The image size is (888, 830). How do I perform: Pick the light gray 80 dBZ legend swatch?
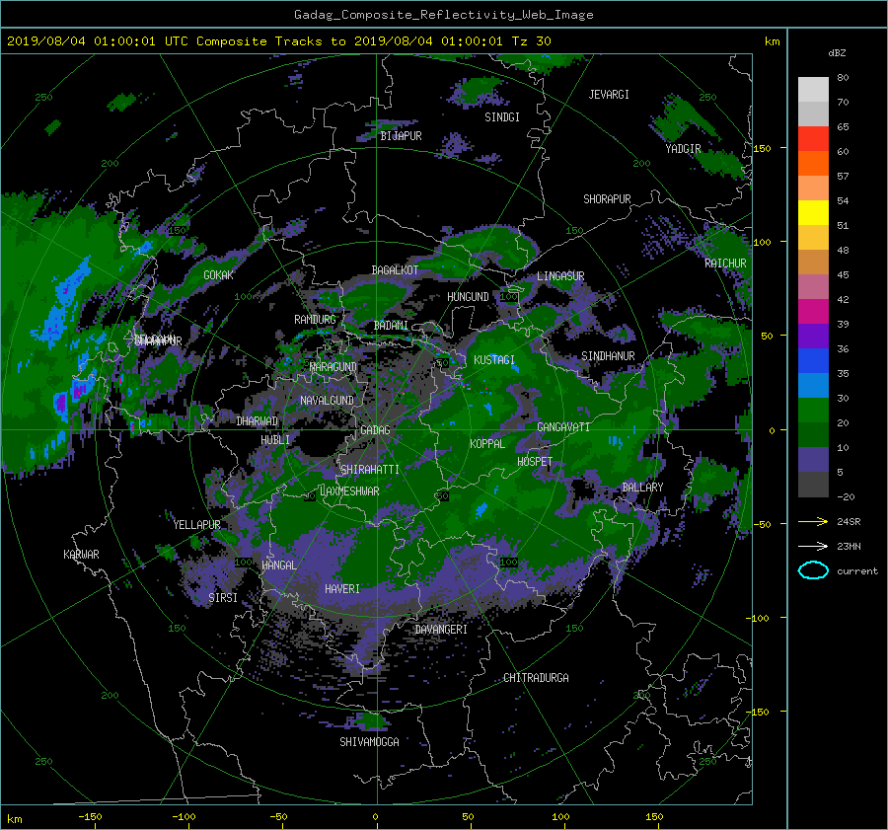click(813, 89)
